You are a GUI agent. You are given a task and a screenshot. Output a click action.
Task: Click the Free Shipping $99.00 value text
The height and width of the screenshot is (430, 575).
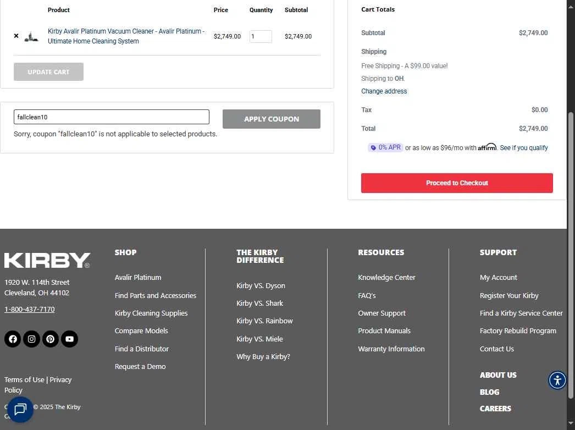point(405,66)
